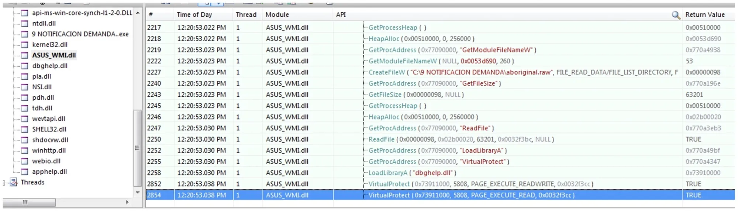
Task: Toggle the pla.dll checkbox
Action: click(x=25, y=76)
